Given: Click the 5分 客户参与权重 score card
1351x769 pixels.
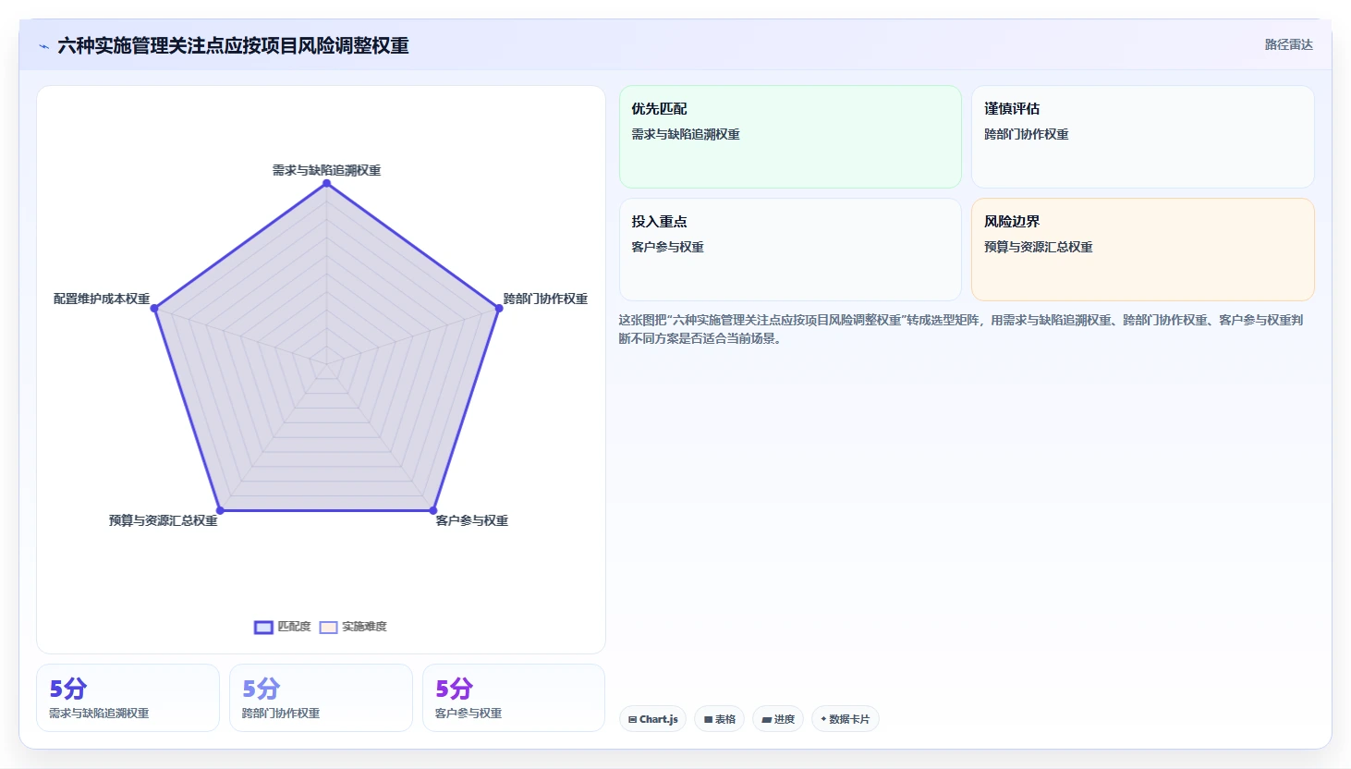Looking at the screenshot, I should (514, 698).
